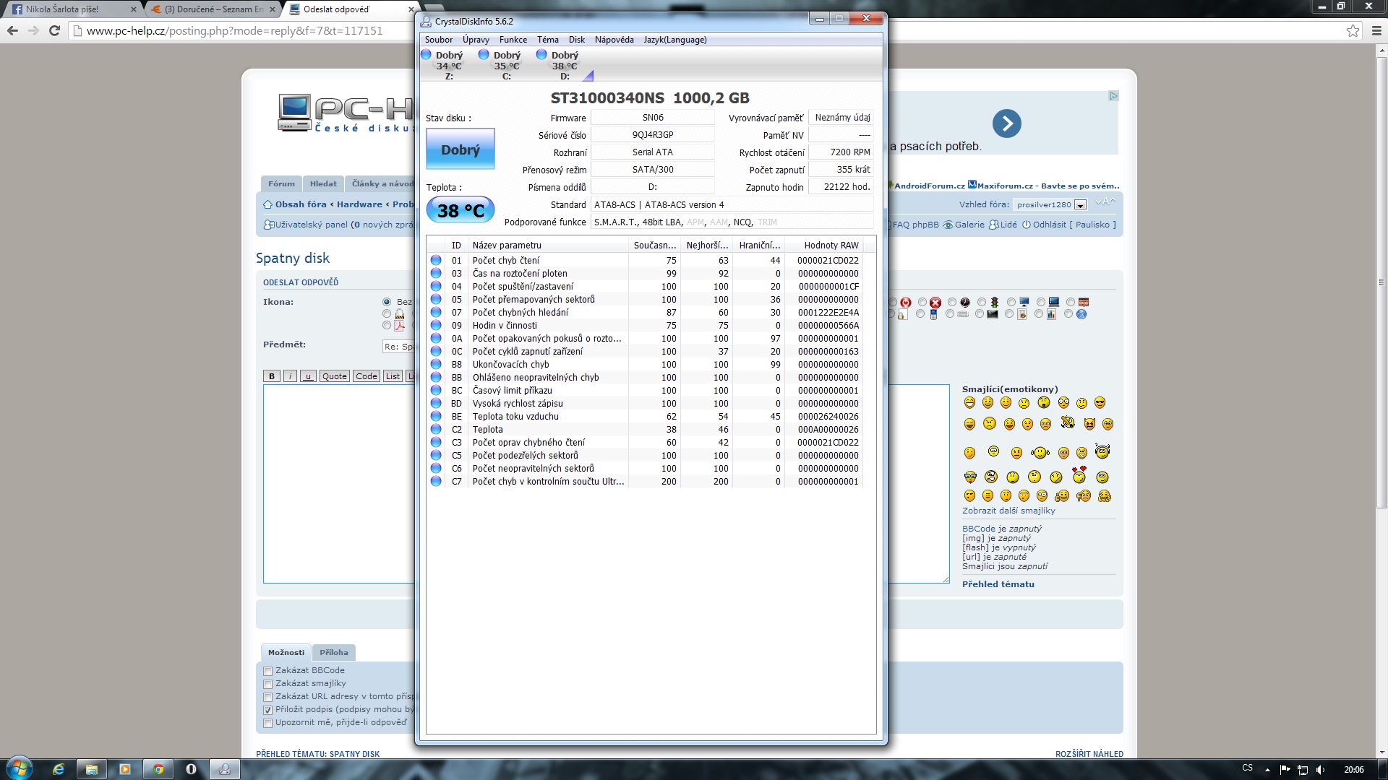Open the Disk menu
Image resolution: width=1388 pixels, height=780 pixels.
[577, 40]
